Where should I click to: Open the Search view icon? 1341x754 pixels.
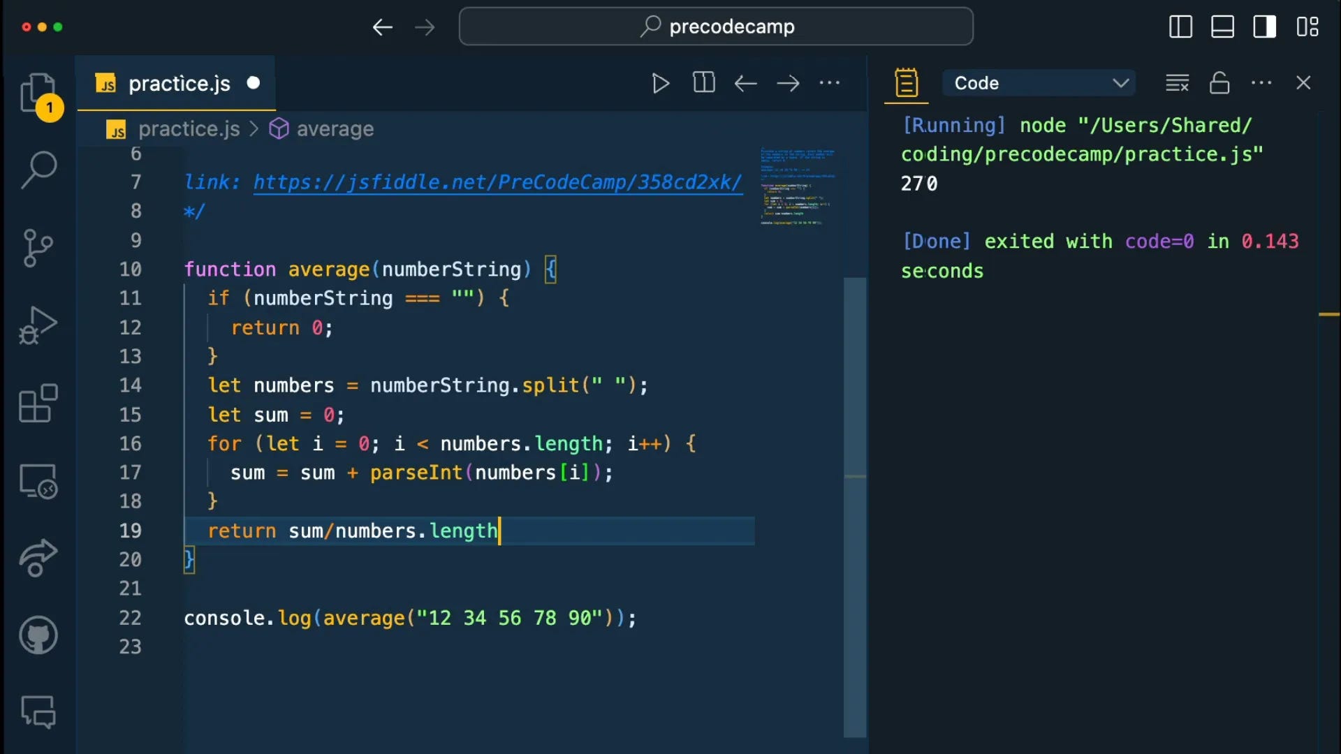click(38, 170)
